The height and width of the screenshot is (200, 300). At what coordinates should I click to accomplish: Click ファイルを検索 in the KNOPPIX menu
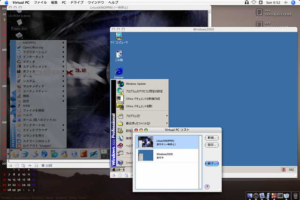coord(33,111)
